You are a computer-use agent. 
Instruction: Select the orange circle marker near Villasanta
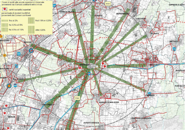[9, 86]
